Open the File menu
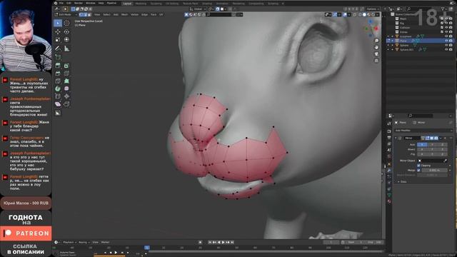457x257 pixels. [x=61, y=3]
